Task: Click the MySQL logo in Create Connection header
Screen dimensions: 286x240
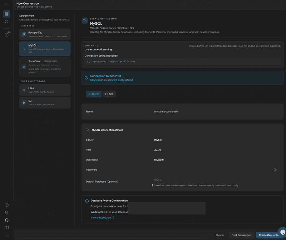Action: tap(85, 21)
